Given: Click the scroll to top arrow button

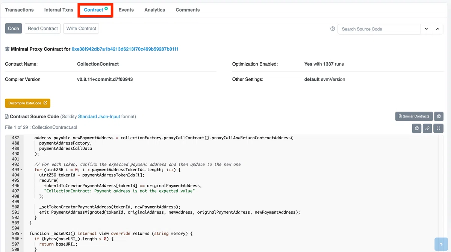Looking at the screenshot, I should point(441,244).
